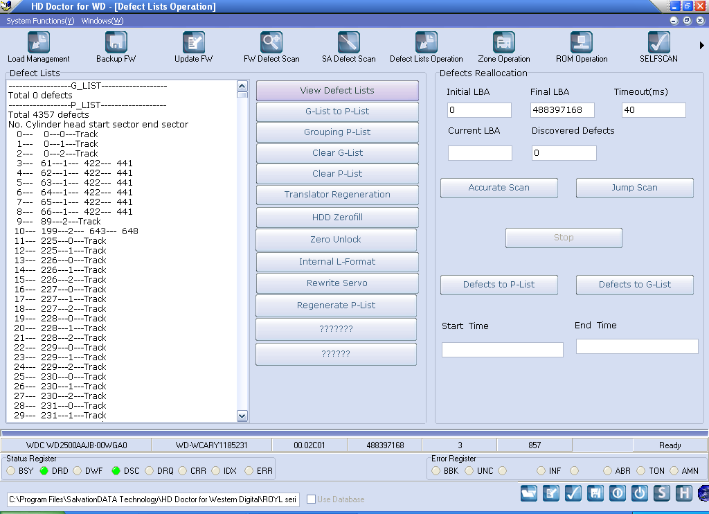Image resolution: width=709 pixels, height=514 pixels.
Task: Click the S icon in the bottom bar
Action: 661,493
